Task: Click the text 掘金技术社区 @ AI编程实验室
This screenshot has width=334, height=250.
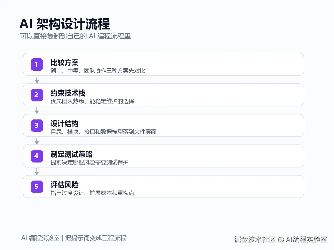Action: click(x=281, y=239)
